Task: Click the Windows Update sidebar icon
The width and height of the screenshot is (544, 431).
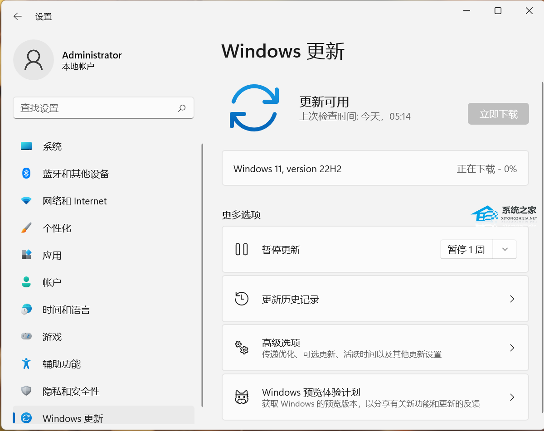Action: (26, 418)
